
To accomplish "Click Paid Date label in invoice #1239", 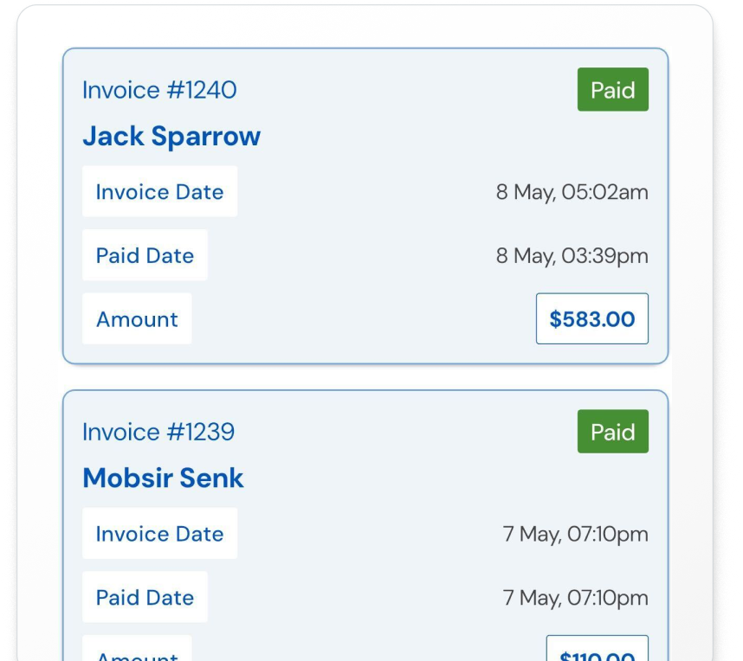I will [145, 597].
